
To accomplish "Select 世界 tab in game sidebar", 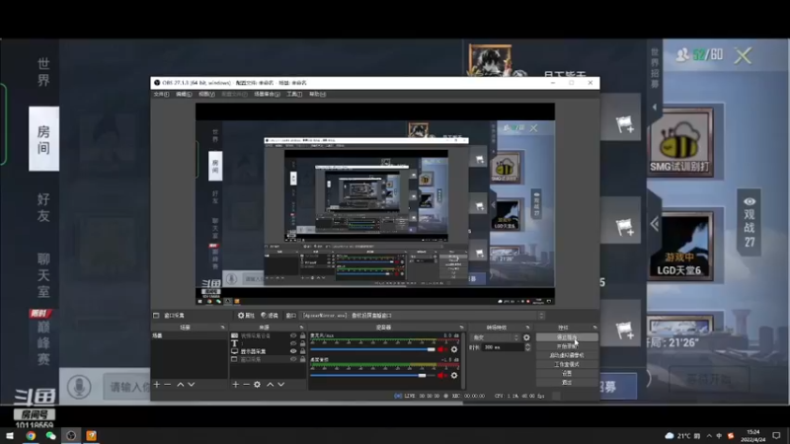I will (43, 72).
